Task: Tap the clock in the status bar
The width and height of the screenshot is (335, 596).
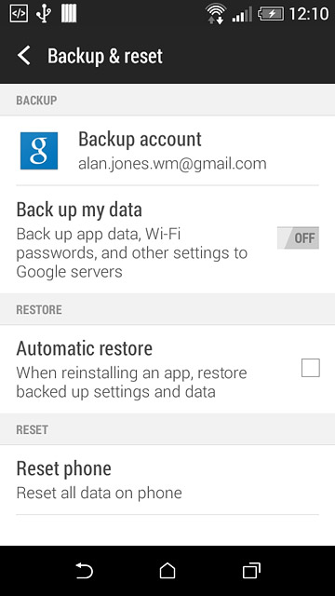Action: tap(308, 14)
